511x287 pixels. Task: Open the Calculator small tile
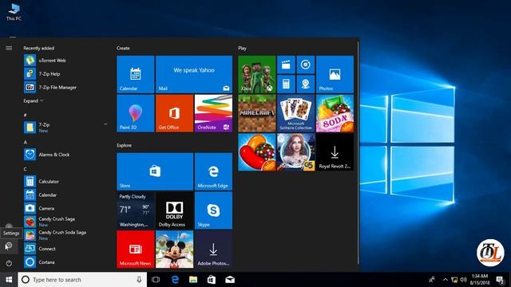286,84
